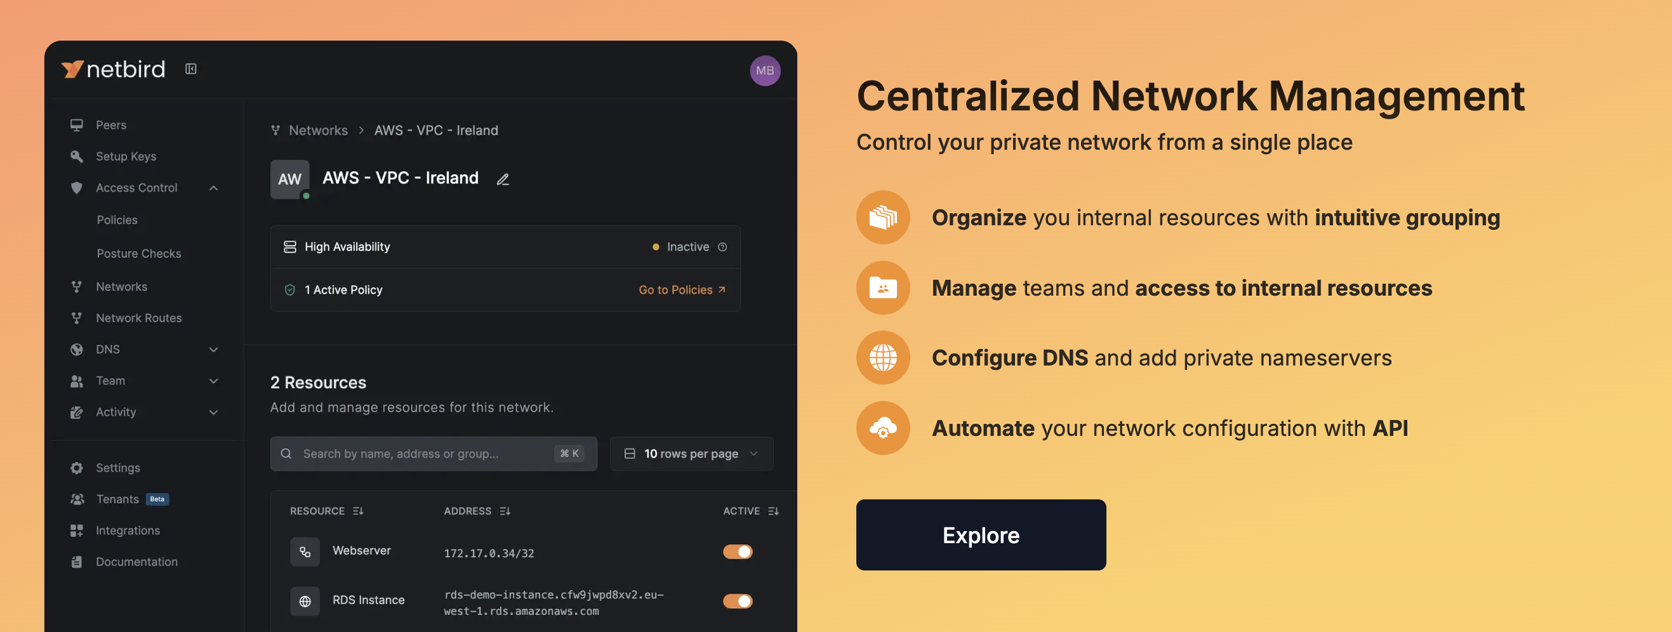
Task: Click the AW network avatar
Action: click(x=289, y=179)
